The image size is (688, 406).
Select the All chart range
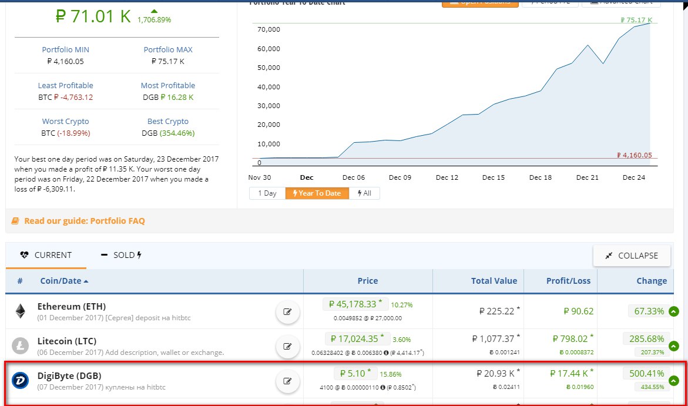coord(364,193)
